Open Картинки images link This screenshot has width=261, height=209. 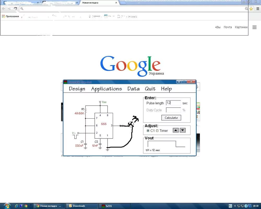point(241,27)
